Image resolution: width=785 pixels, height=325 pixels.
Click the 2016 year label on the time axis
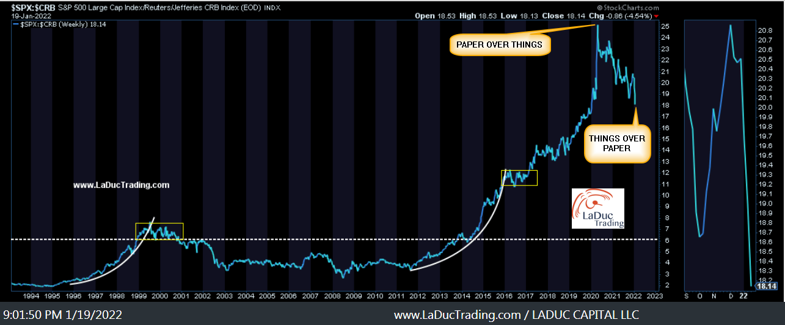[x=505, y=296]
